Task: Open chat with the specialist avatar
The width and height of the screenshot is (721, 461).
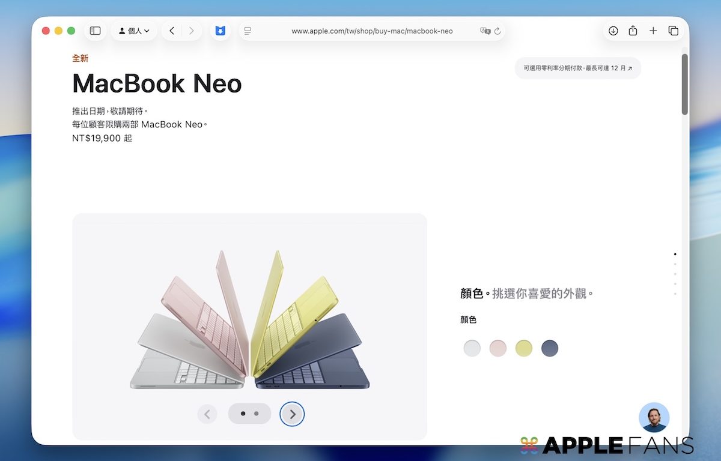Action: point(654,417)
